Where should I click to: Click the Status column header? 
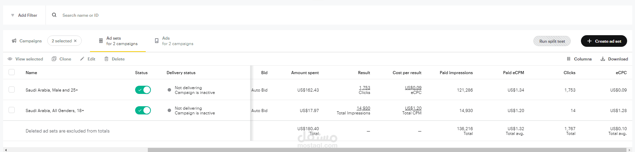click(x=141, y=73)
